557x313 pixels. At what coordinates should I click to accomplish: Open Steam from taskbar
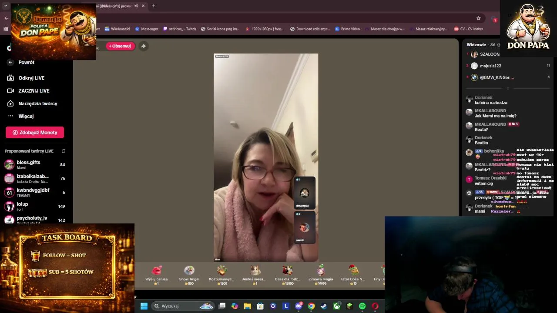click(324, 306)
